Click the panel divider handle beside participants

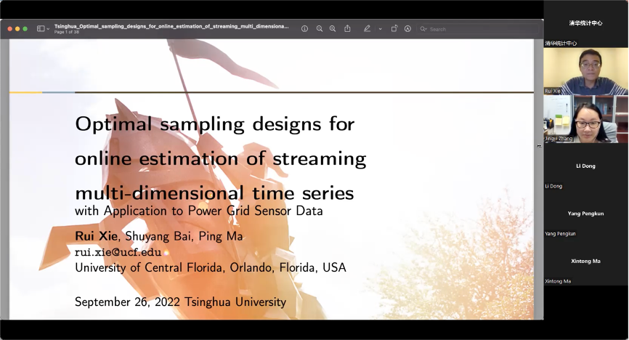click(x=539, y=146)
